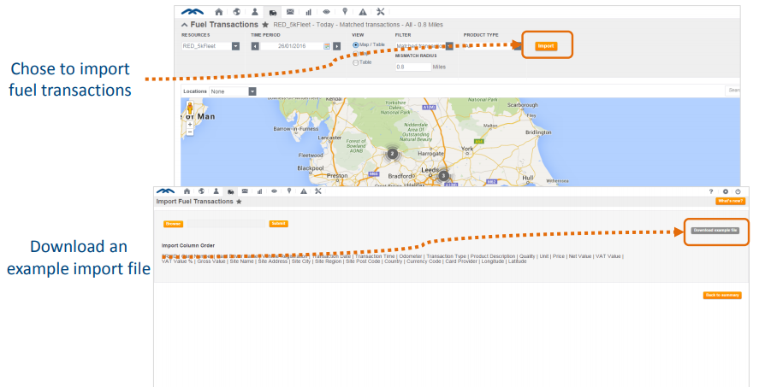Open the bar chart icon in Fuel Transactions toolbar

point(308,12)
